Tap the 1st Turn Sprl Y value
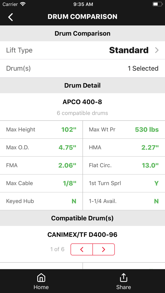 (x=156, y=183)
